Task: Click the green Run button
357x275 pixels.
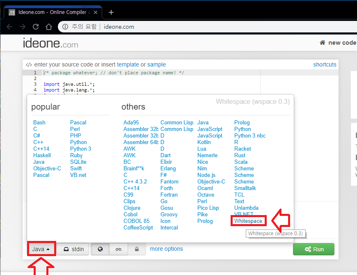Action: coord(314,249)
